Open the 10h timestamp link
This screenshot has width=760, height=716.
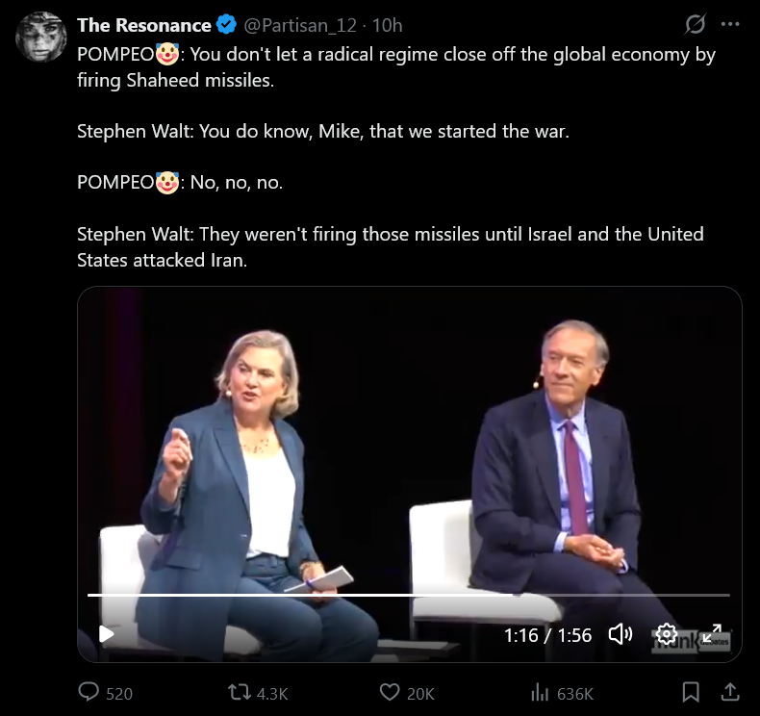(x=388, y=25)
